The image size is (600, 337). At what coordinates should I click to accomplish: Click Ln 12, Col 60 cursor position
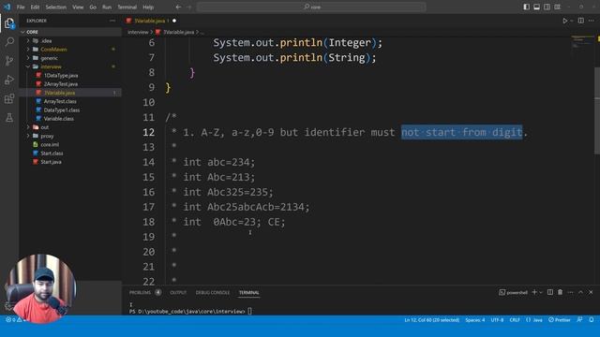coord(431,320)
